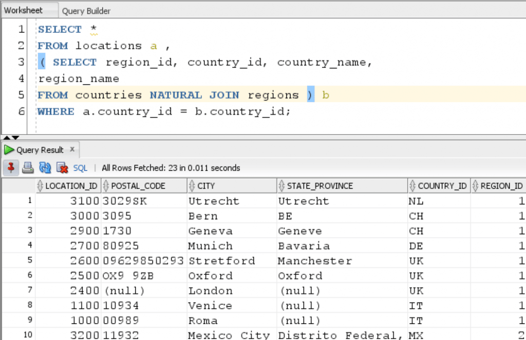Click All Rows Fetched status text

(171, 168)
